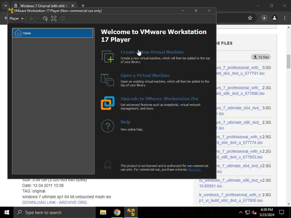Open Chrome three-dot menu
The height and width of the screenshot is (218, 291).
(285, 18)
